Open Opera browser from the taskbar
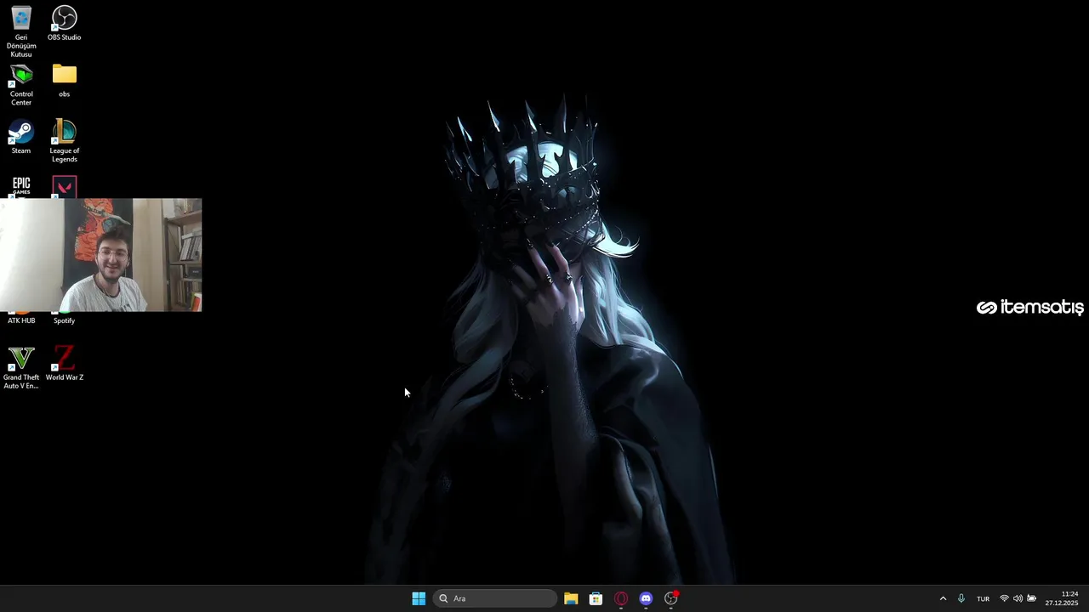Viewport: 1089px width, 612px height. coord(621,598)
